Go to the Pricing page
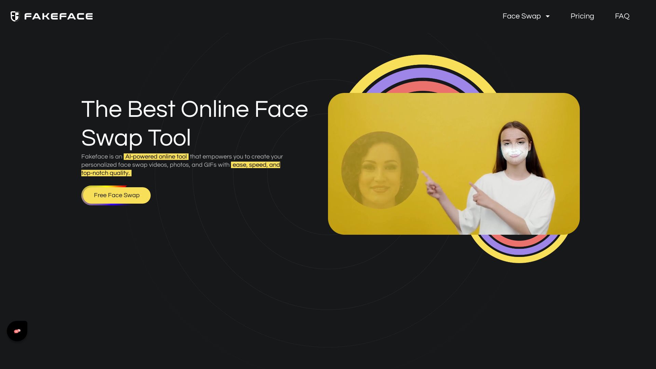This screenshot has height=369, width=656. coord(582,16)
